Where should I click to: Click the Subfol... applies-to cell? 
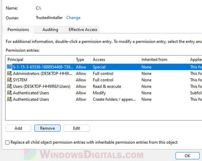tap(196, 93)
